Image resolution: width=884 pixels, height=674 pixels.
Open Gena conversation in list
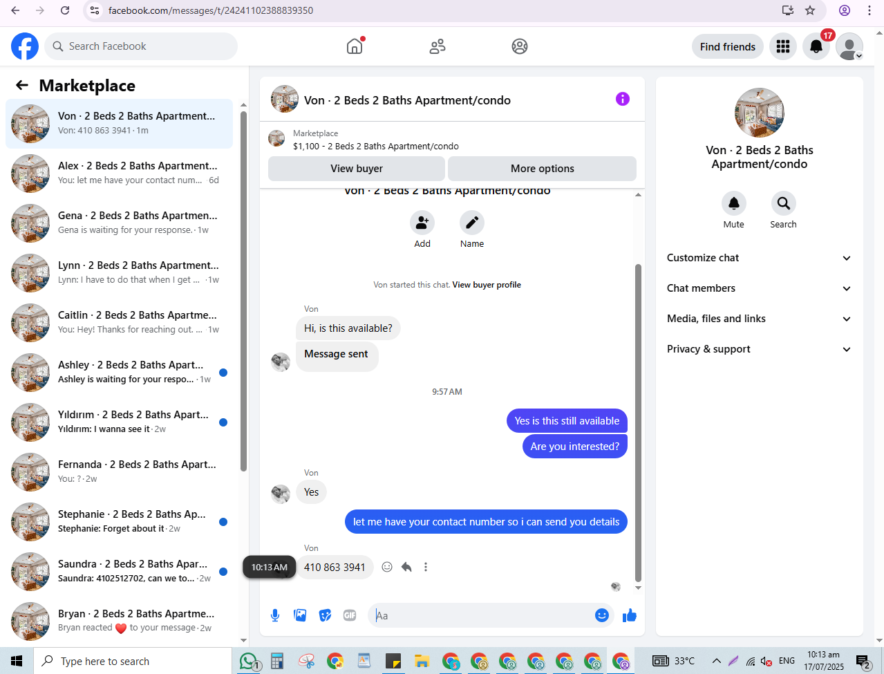click(119, 223)
